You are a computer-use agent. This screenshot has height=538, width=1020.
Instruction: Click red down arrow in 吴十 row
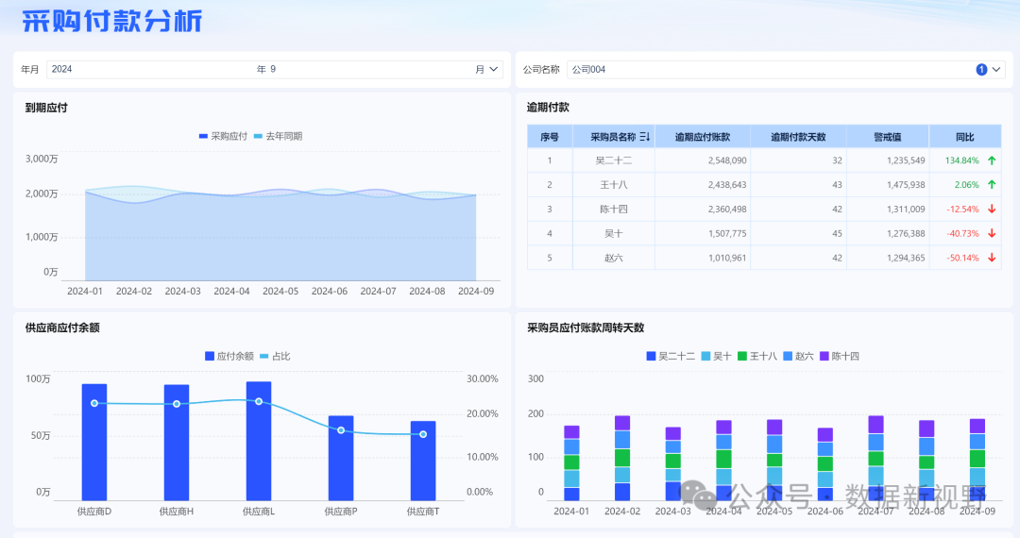[x=992, y=233]
